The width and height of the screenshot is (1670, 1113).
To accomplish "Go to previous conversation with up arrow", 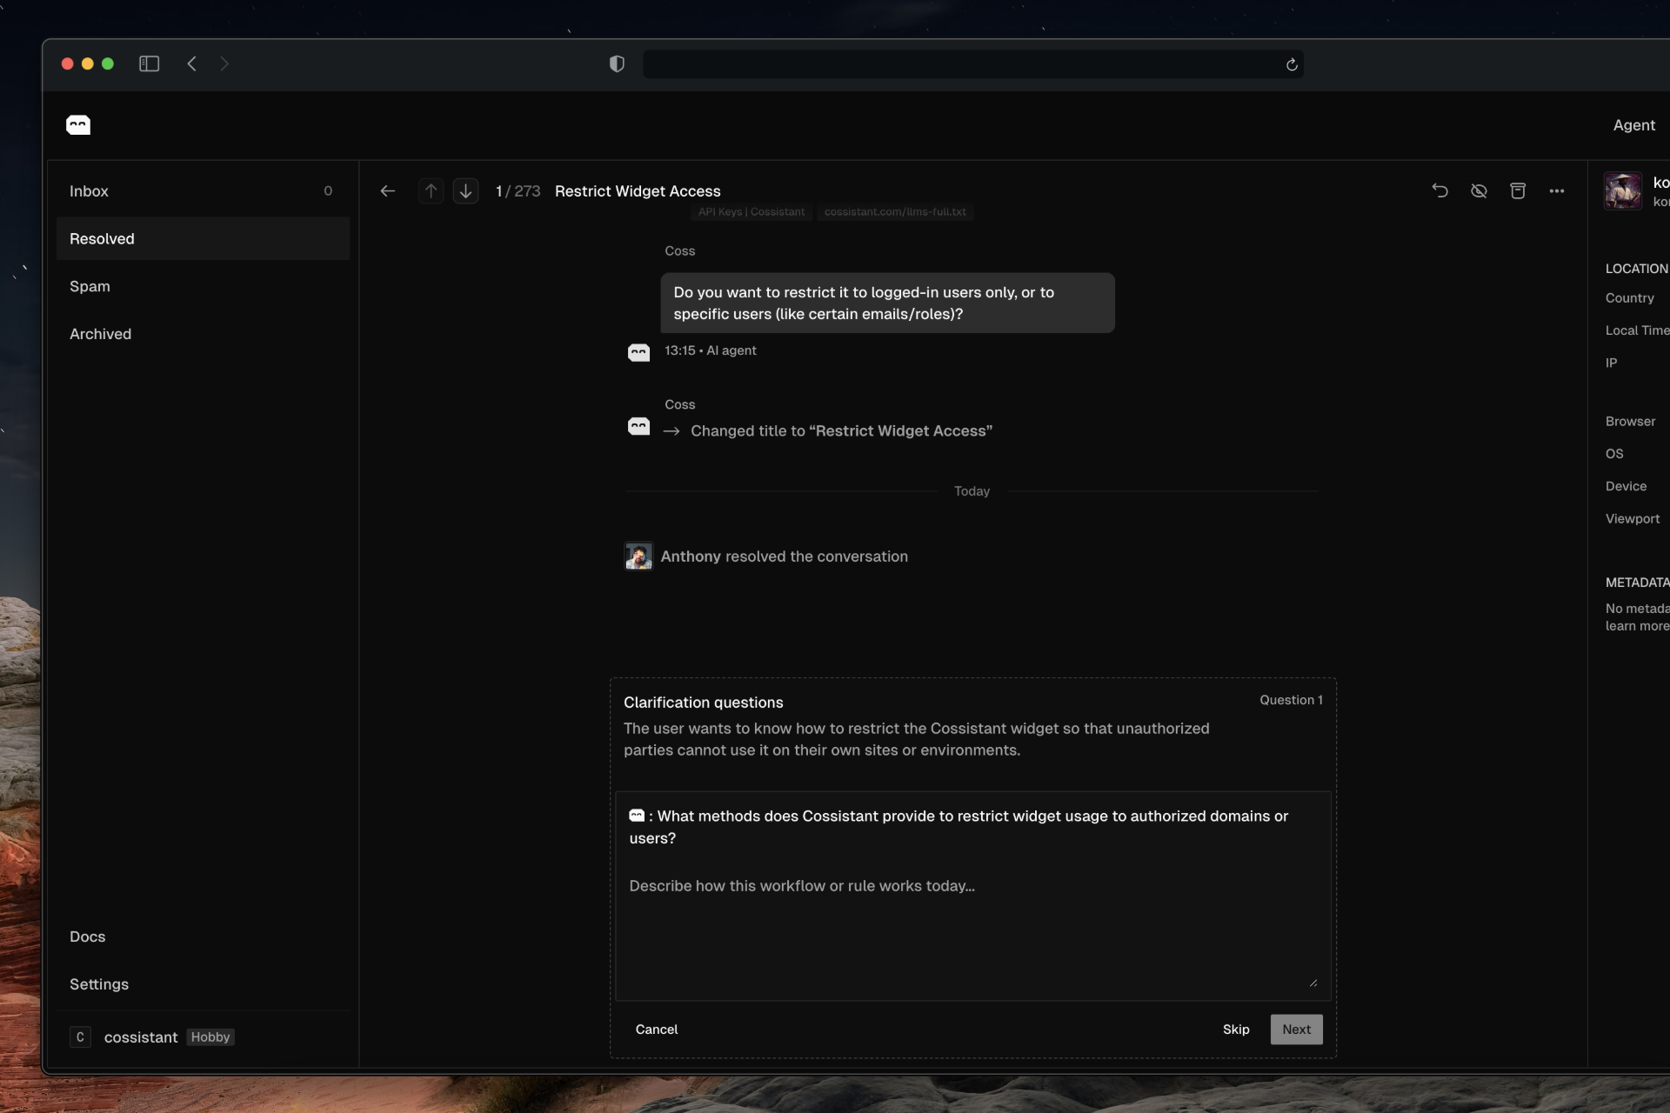I will click(431, 191).
